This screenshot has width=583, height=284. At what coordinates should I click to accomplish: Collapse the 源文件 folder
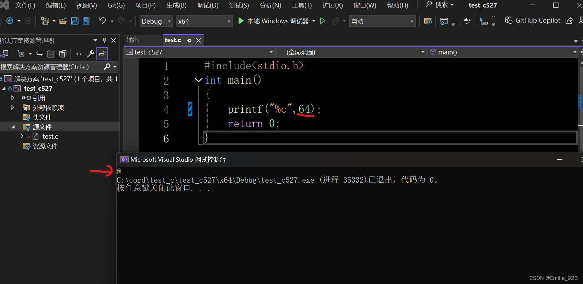click(13, 127)
